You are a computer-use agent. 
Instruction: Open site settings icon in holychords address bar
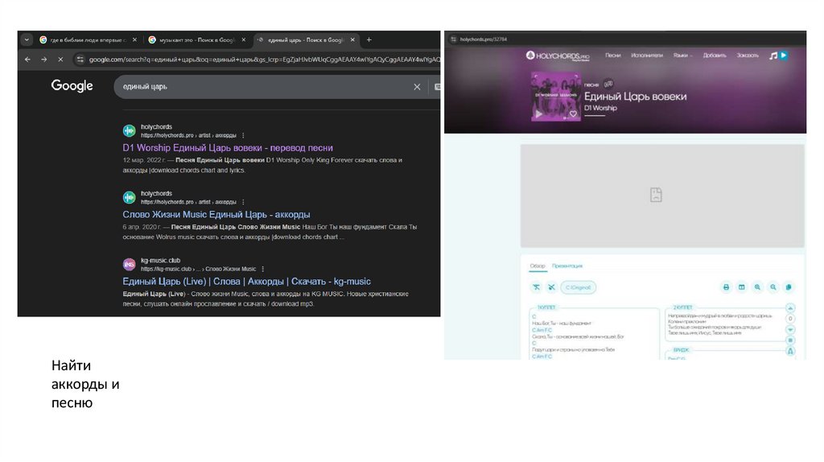[454, 39]
